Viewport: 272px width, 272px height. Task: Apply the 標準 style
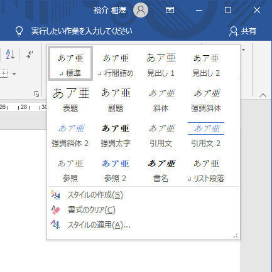70,63
